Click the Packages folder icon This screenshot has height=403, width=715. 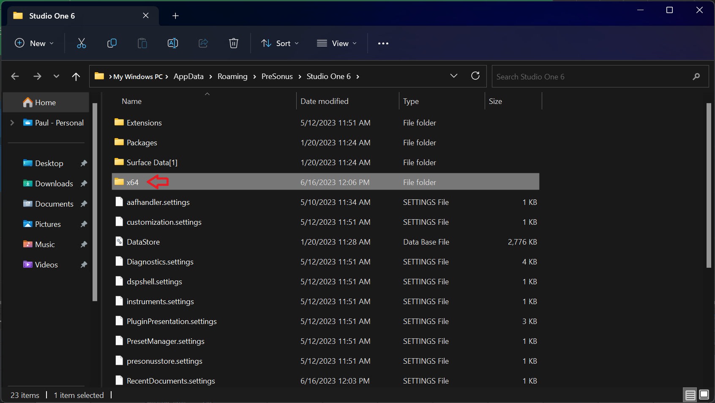click(119, 142)
